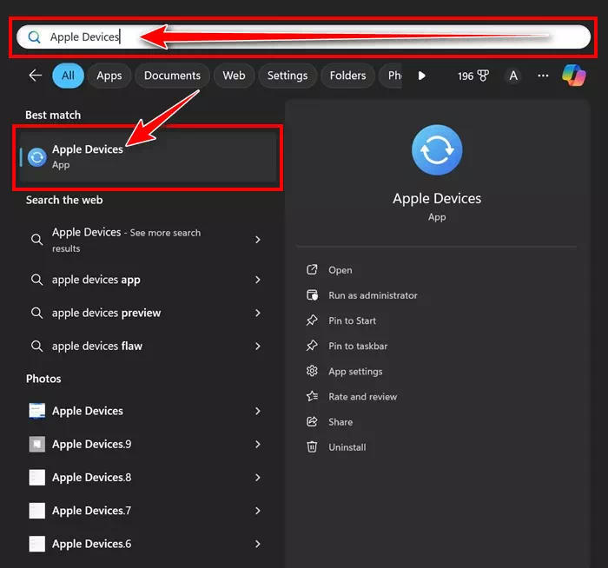The image size is (608, 568).
Task: Open the account avatar labeled A
Action: pos(513,76)
